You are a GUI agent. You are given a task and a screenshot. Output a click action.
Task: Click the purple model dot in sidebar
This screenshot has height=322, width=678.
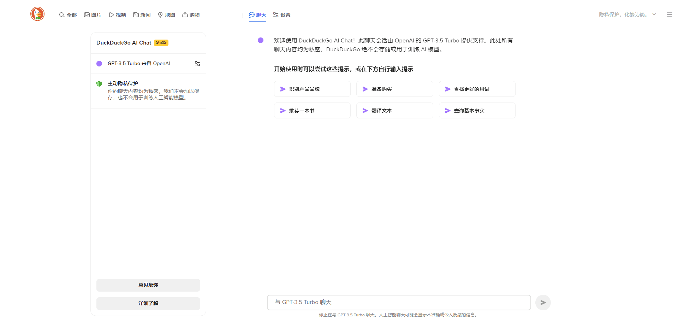[x=99, y=64]
